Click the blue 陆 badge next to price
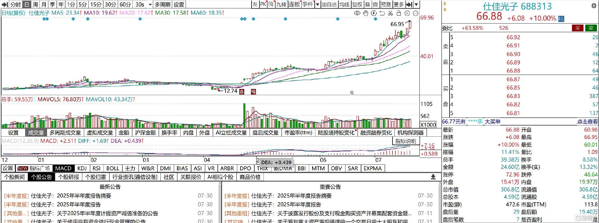599x223 pixels. [561, 19]
